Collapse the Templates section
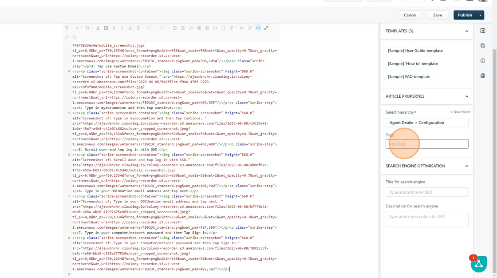The width and height of the screenshot is (497, 278). [466, 31]
